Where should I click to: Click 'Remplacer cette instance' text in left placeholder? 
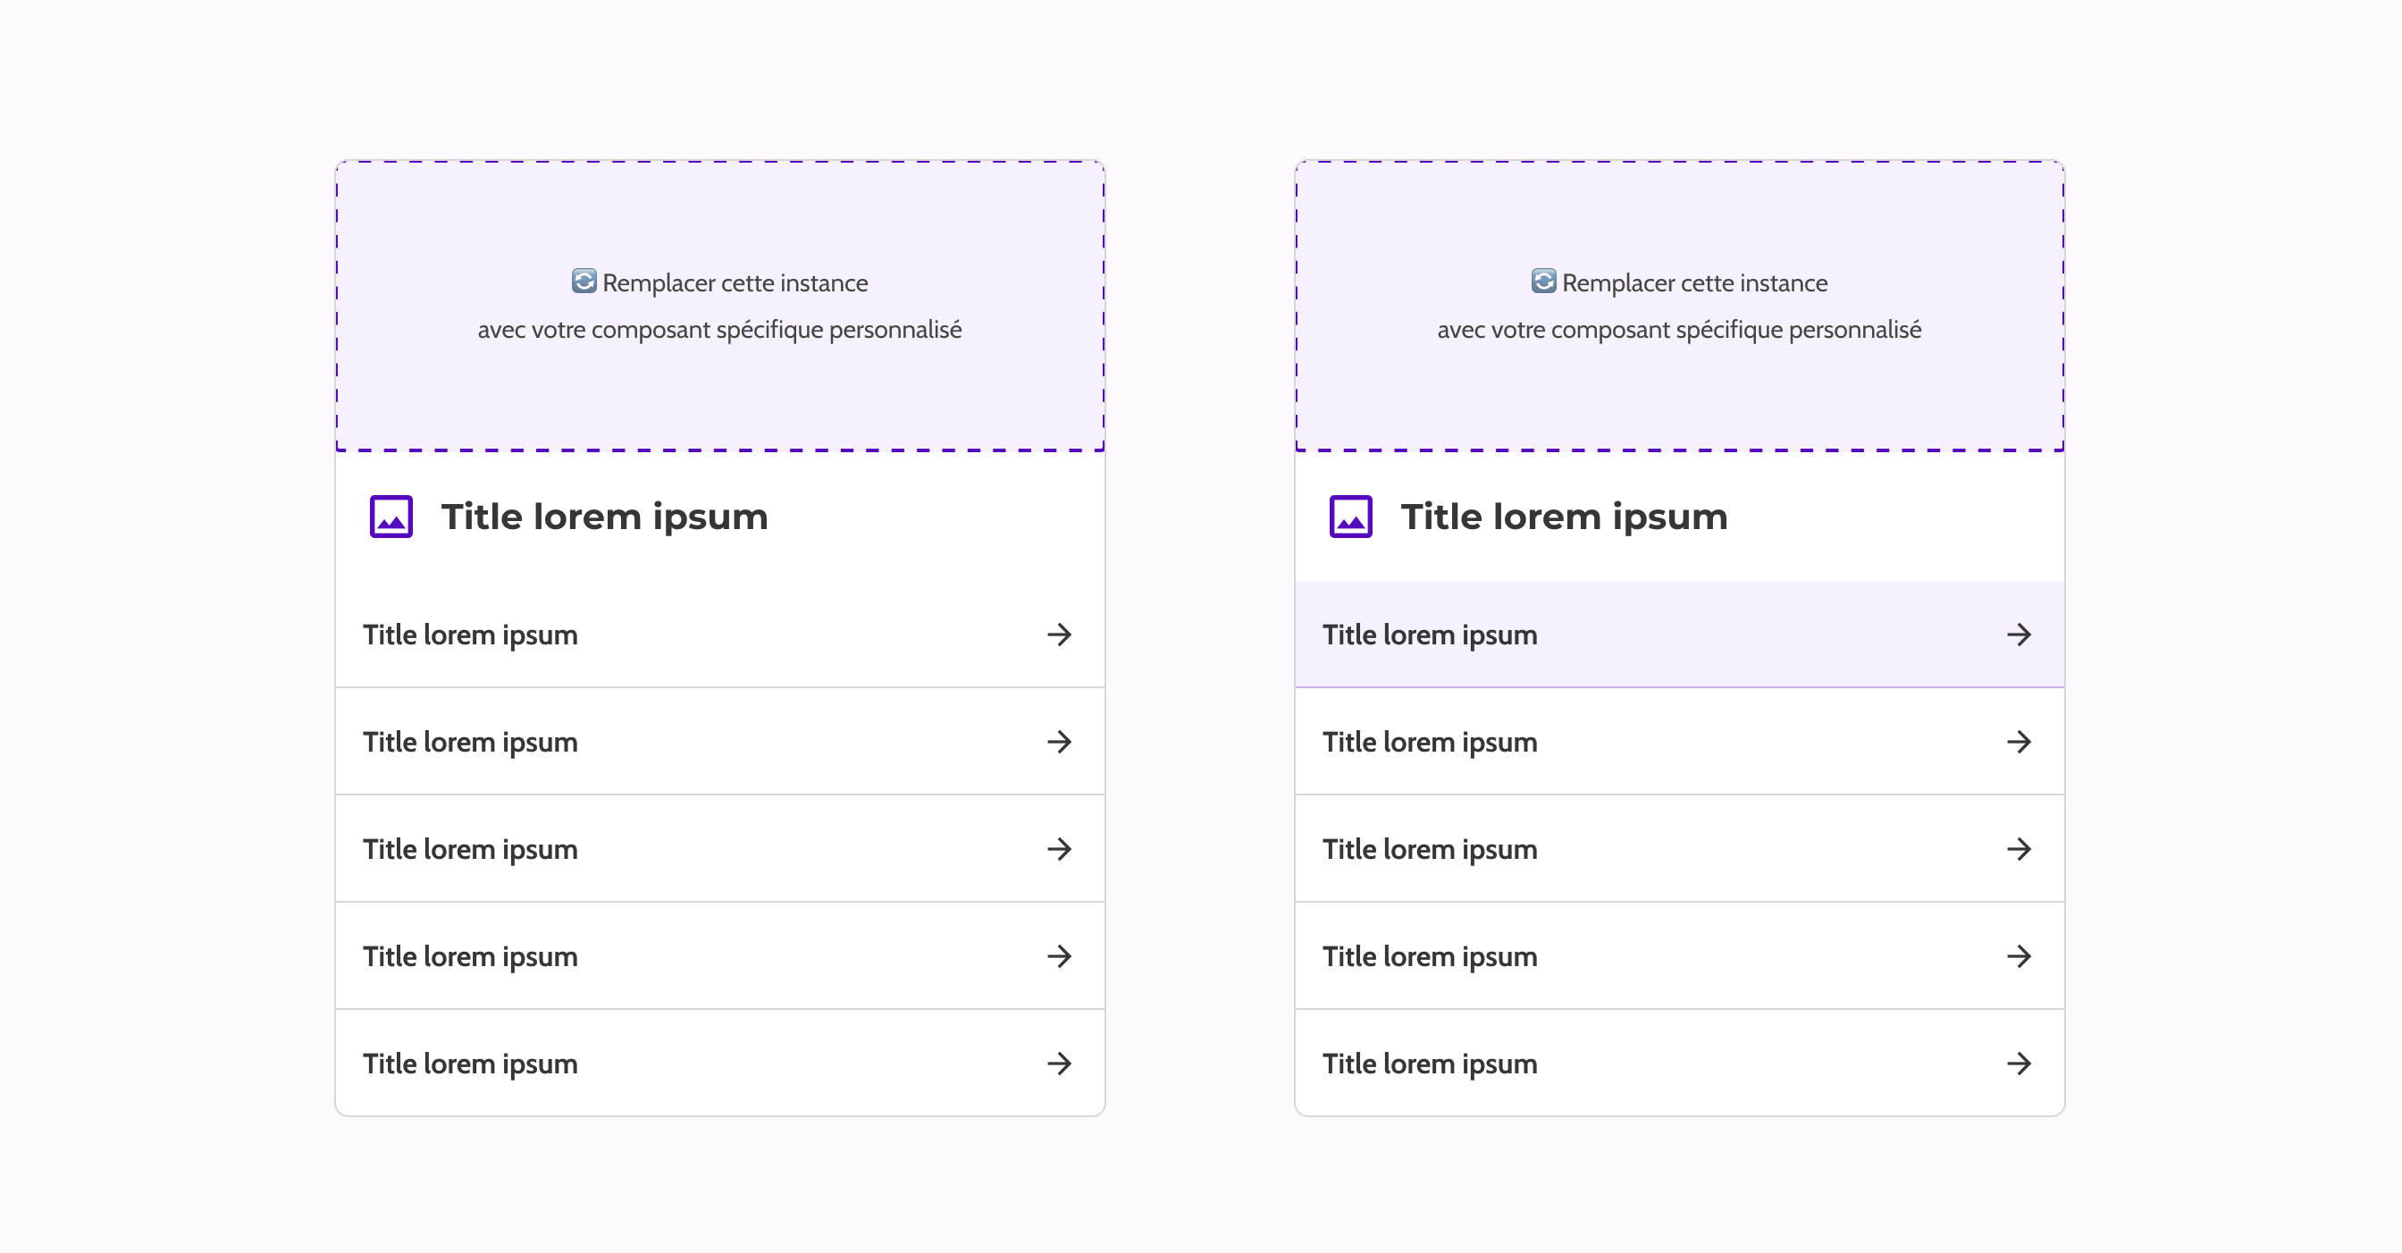[x=735, y=282]
